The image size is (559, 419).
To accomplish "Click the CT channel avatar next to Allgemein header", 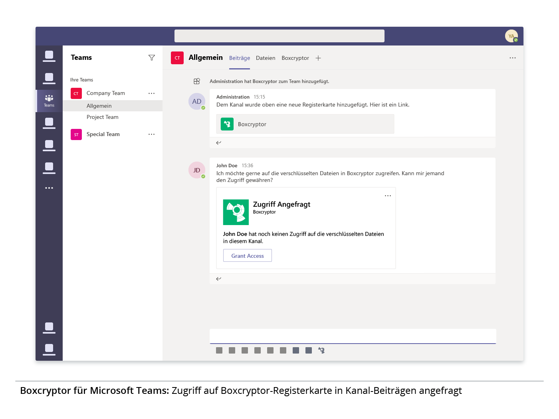I will [x=177, y=58].
